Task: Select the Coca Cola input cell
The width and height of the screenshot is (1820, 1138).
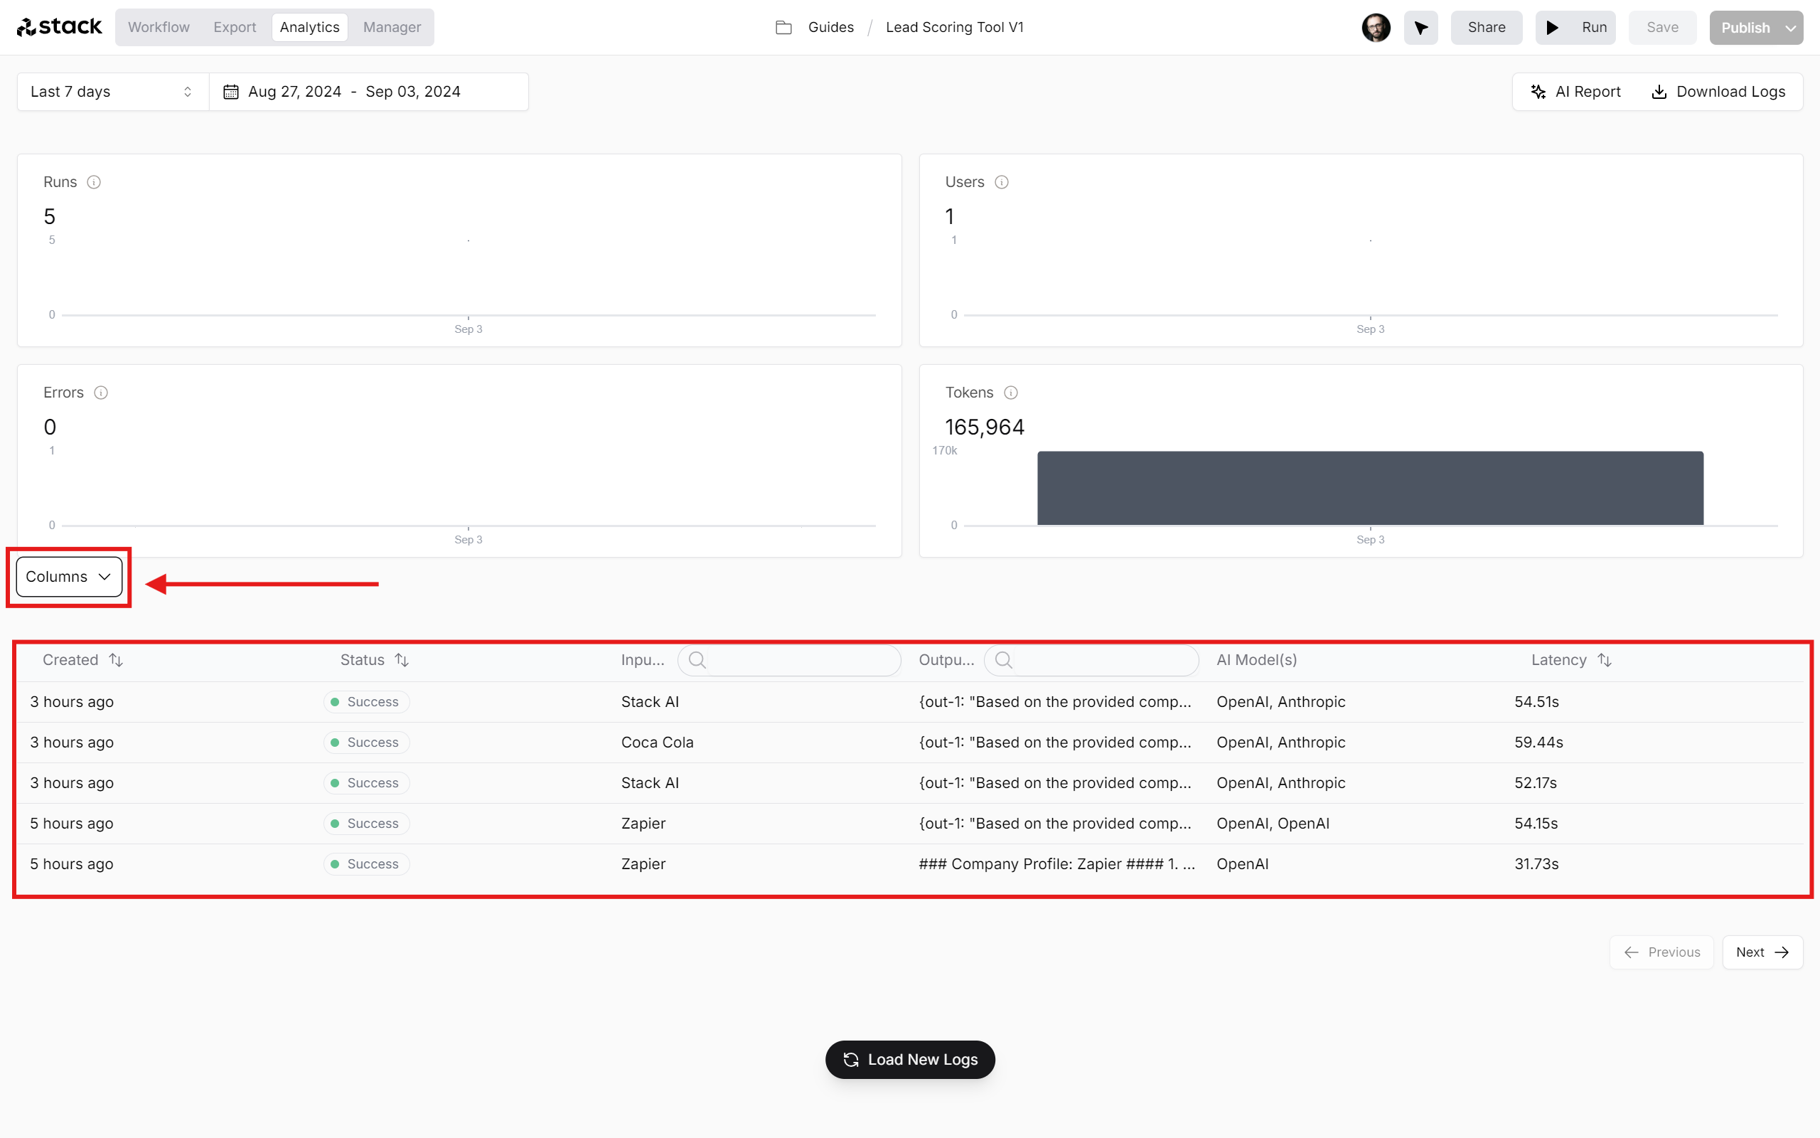Action: (658, 743)
